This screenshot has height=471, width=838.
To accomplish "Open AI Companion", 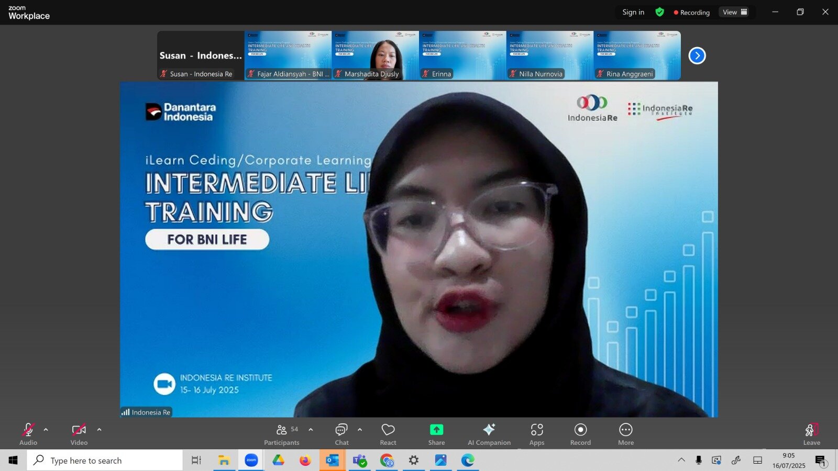I will (x=489, y=434).
